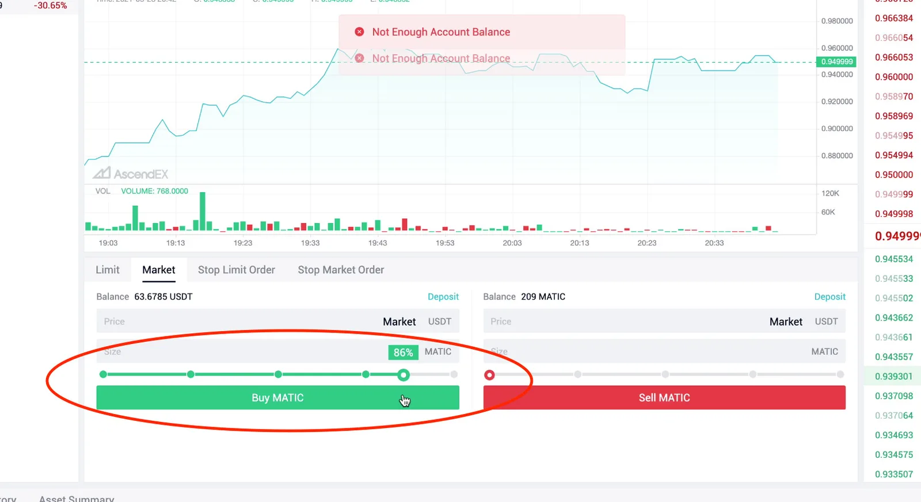Select order book ask price 0.949998
Screen dimensions: 921x502
click(x=894, y=214)
